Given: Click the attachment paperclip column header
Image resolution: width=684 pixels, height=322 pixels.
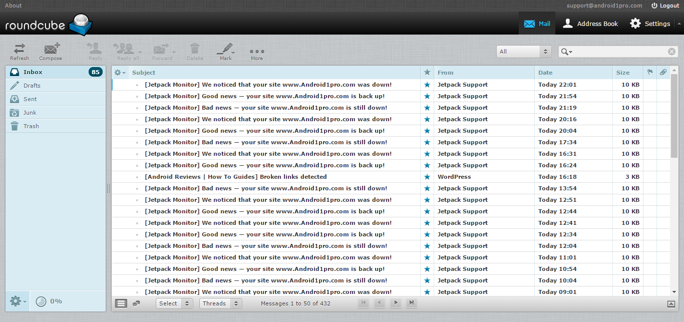Looking at the screenshot, I should [x=663, y=73].
